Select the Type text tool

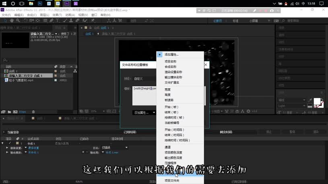pyautogui.click(x=57, y=20)
